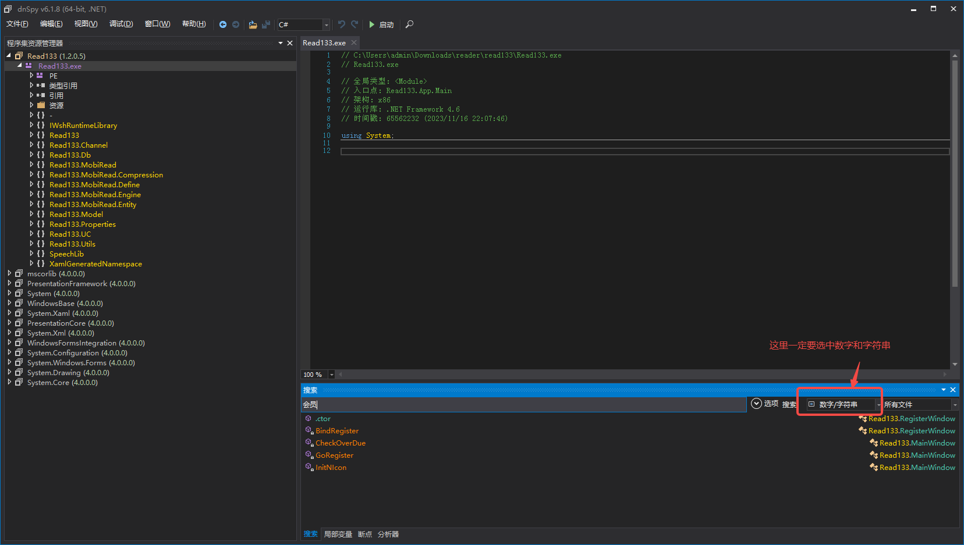Expand the Read133.Utils namespace

click(x=31, y=244)
